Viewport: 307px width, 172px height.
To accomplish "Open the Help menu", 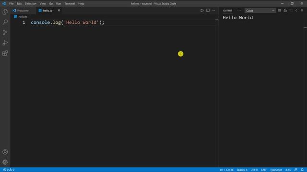I will [81, 3].
